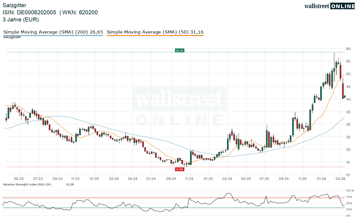Toggle the SMA (200) legend entry
This screenshot has height=223, width=358.
point(53,32)
